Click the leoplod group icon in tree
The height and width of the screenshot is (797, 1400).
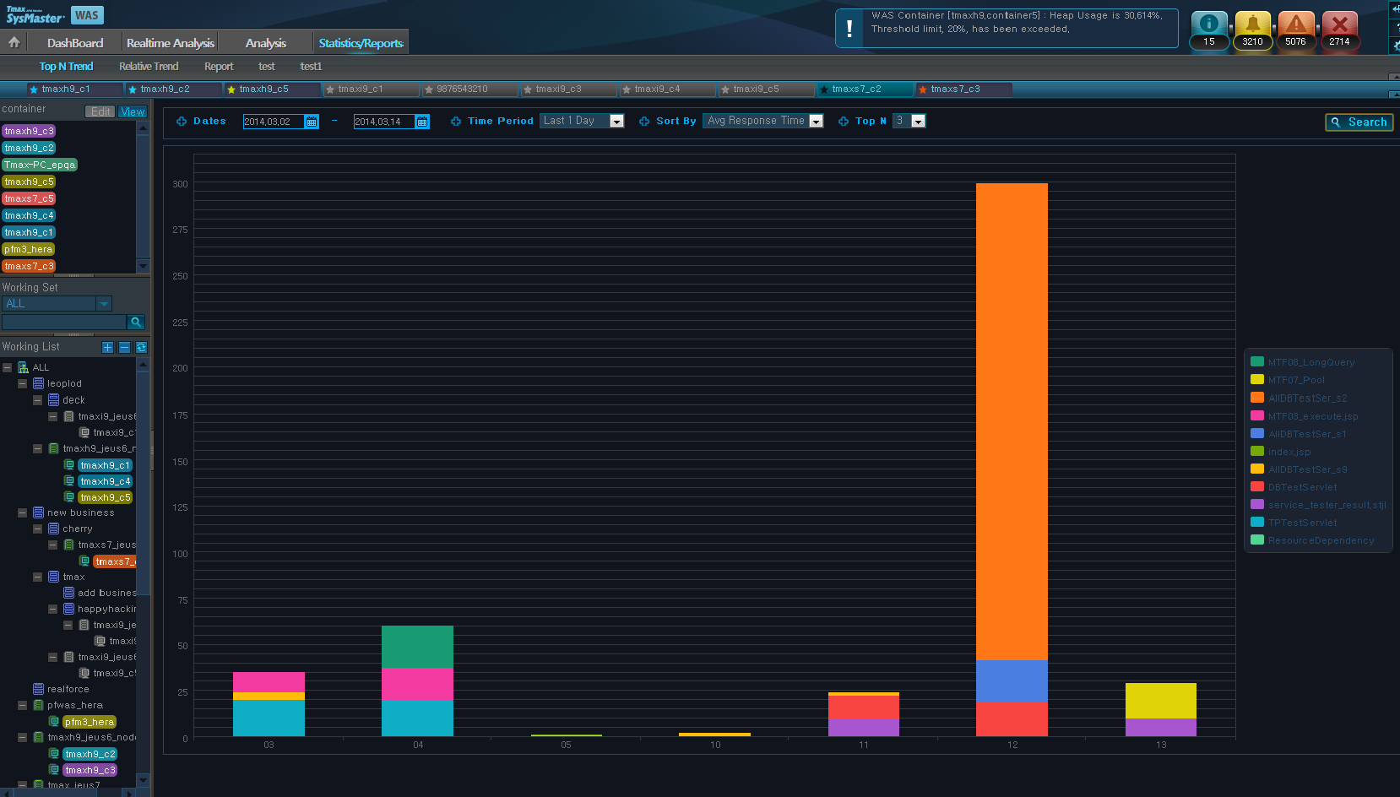pyautogui.click(x=38, y=383)
